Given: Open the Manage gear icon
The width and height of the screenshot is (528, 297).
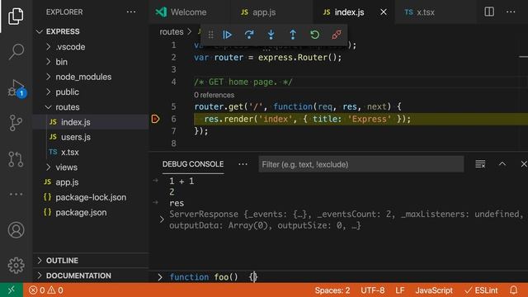Looking at the screenshot, I should coord(16,266).
